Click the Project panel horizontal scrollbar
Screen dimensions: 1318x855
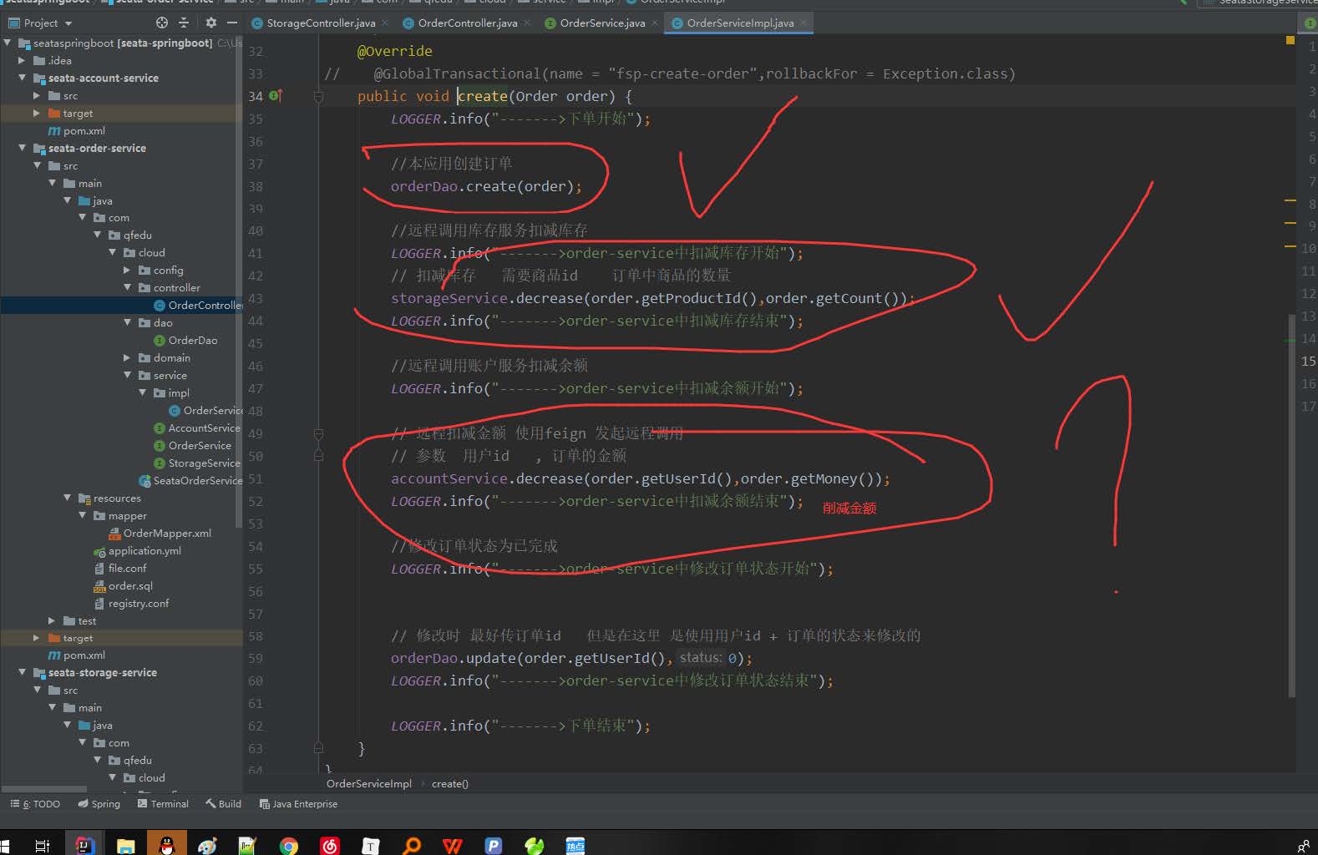(43, 788)
